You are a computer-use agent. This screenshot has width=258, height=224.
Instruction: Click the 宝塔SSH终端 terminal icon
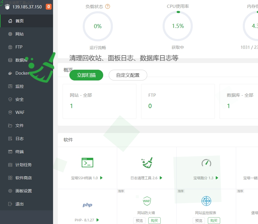coord(87,162)
